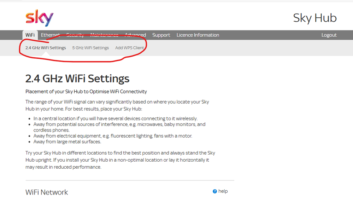Open the Security tab

(x=75, y=35)
